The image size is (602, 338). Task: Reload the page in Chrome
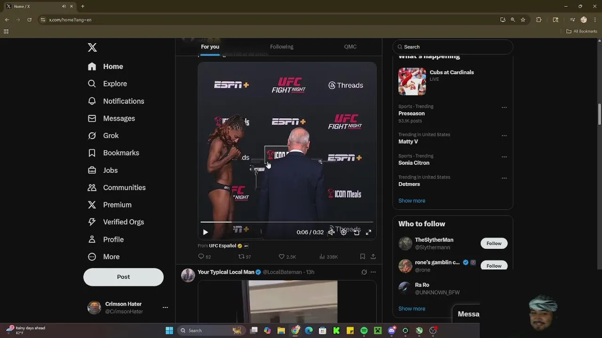(29, 20)
